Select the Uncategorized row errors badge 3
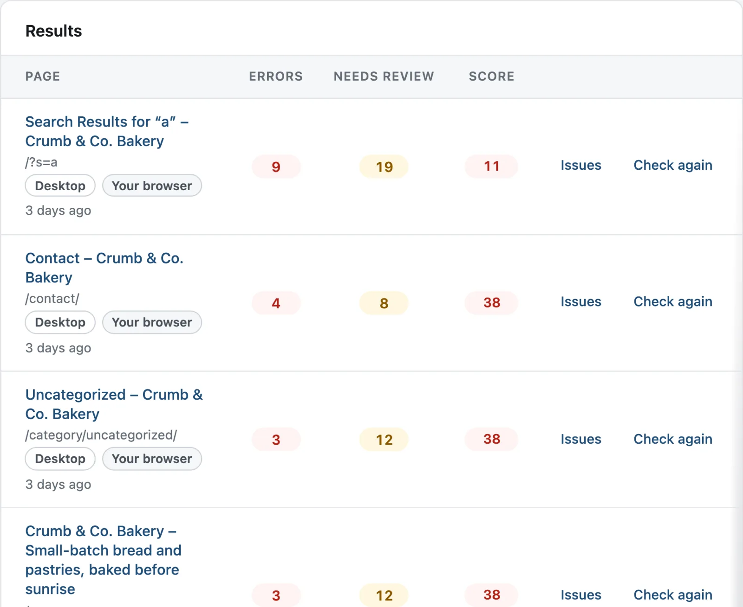The height and width of the screenshot is (607, 743). click(276, 439)
